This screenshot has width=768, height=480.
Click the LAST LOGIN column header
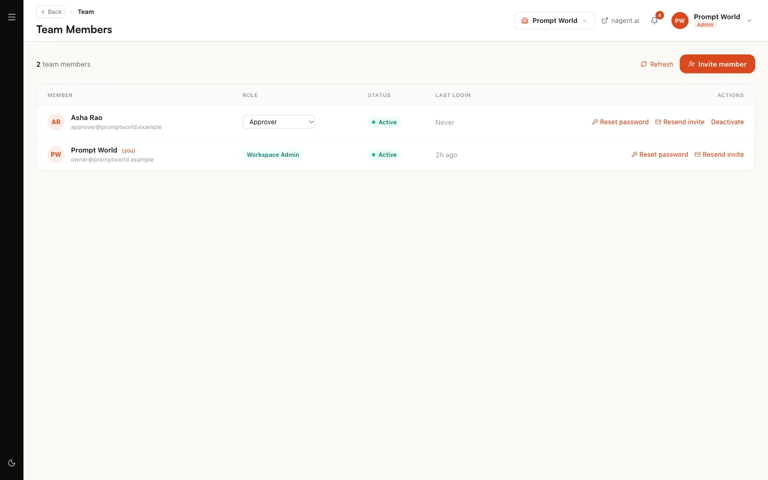point(453,95)
